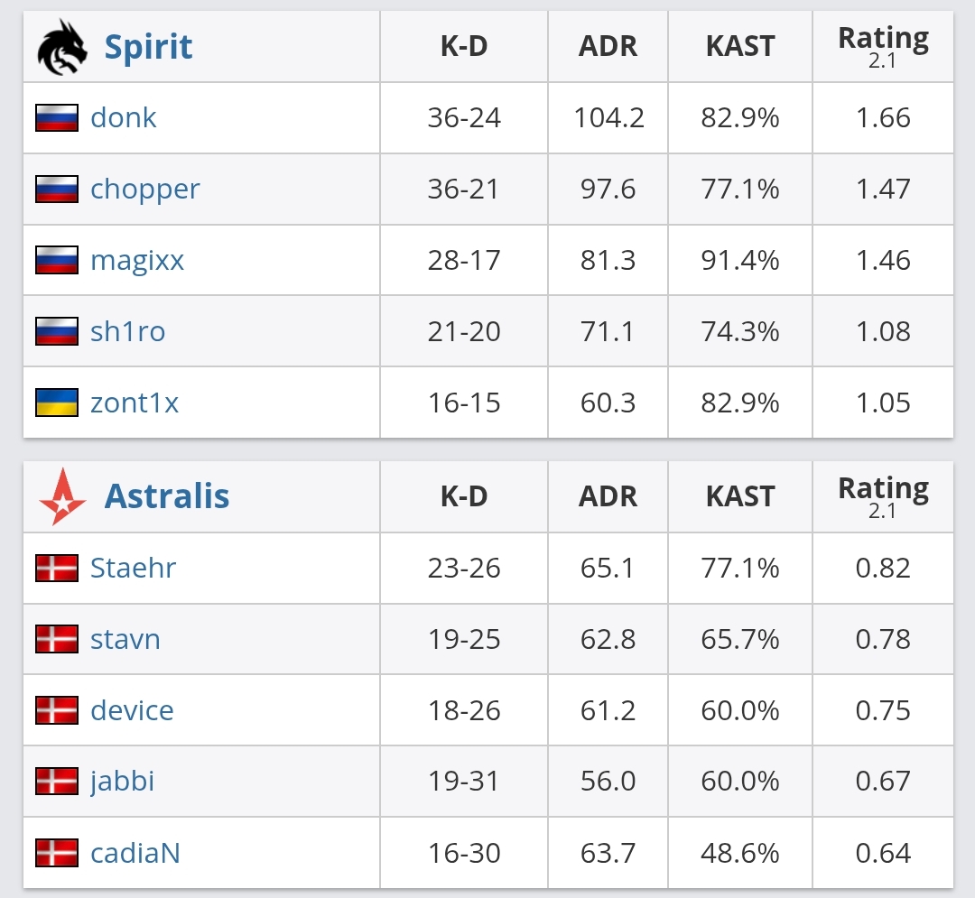The width and height of the screenshot is (975, 898).
Task: Select the KAST header in Spirit table
Action: click(x=740, y=47)
